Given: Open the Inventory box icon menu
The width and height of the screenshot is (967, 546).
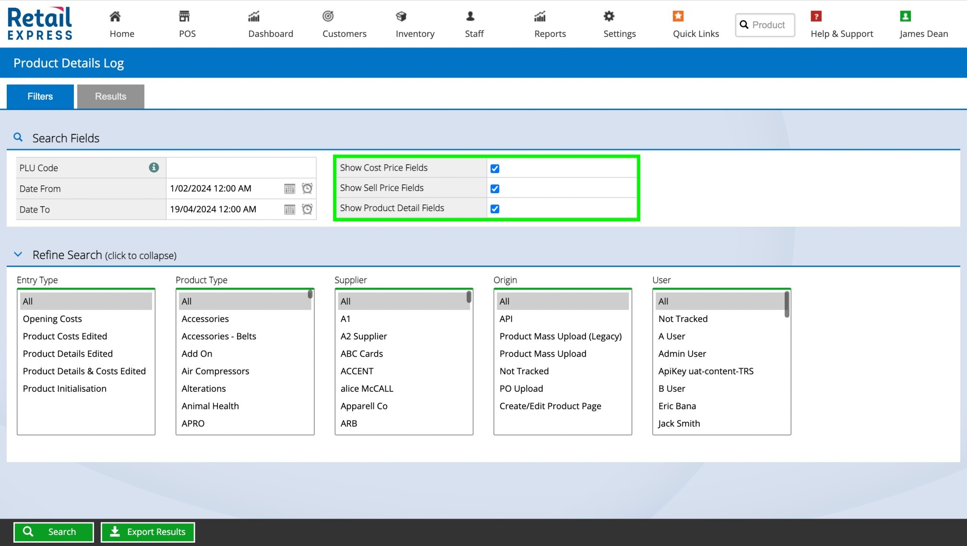Looking at the screenshot, I should pos(401,16).
